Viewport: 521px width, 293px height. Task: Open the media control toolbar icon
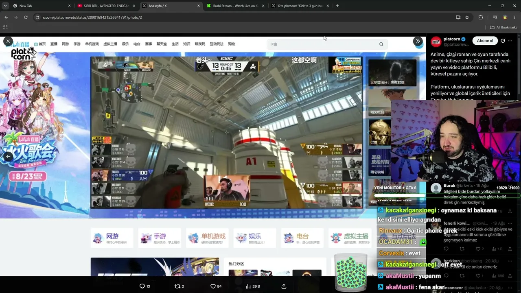point(495,17)
